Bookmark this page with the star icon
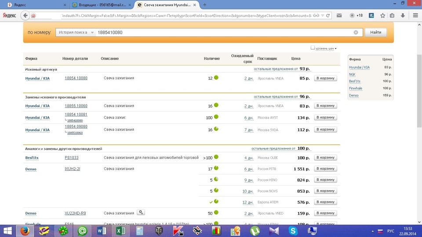This screenshot has height=237, width=422. click(x=382, y=16)
